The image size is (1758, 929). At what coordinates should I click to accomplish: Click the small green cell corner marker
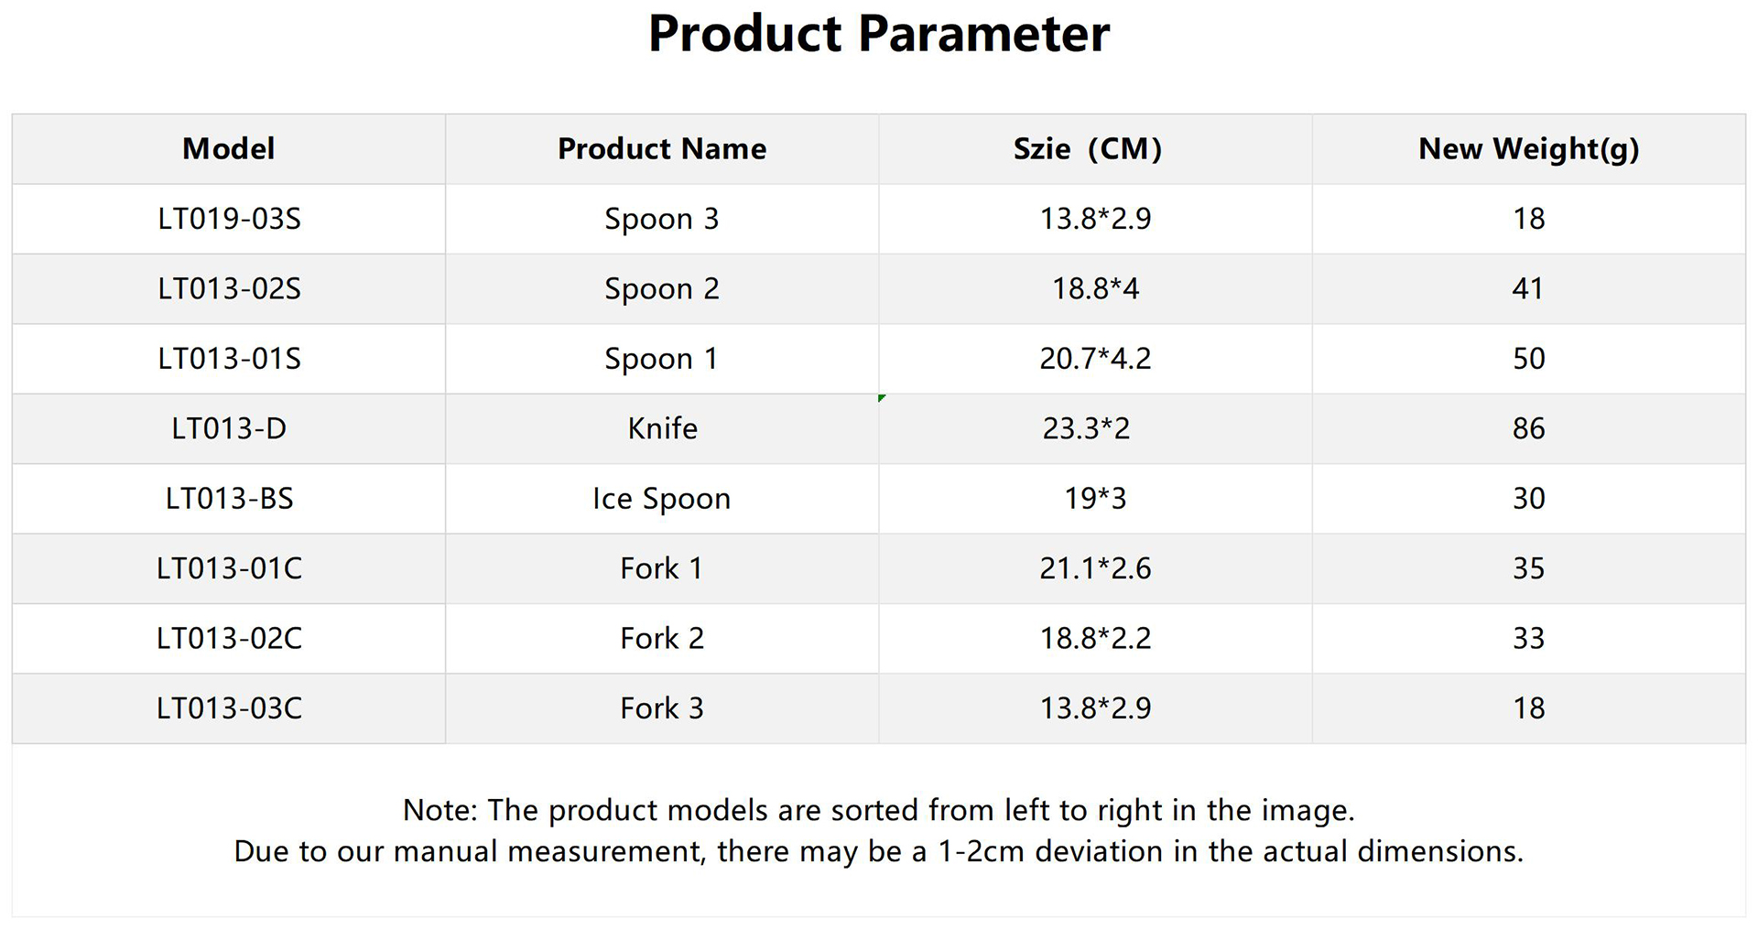coord(882,398)
